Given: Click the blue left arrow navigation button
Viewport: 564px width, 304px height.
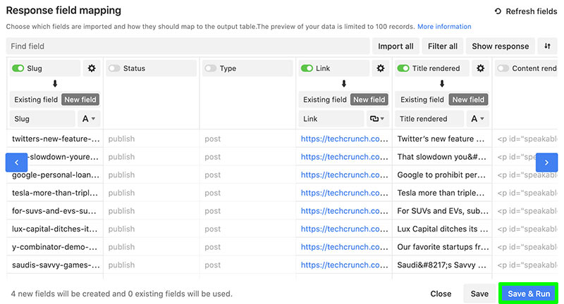Looking at the screenshot, I should pyautogui.click(x=16, y=163).
